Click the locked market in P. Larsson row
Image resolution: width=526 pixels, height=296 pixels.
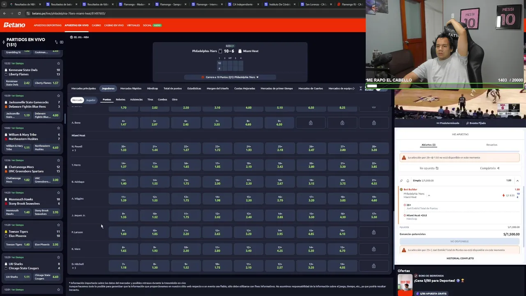click(x=374, y=232)
